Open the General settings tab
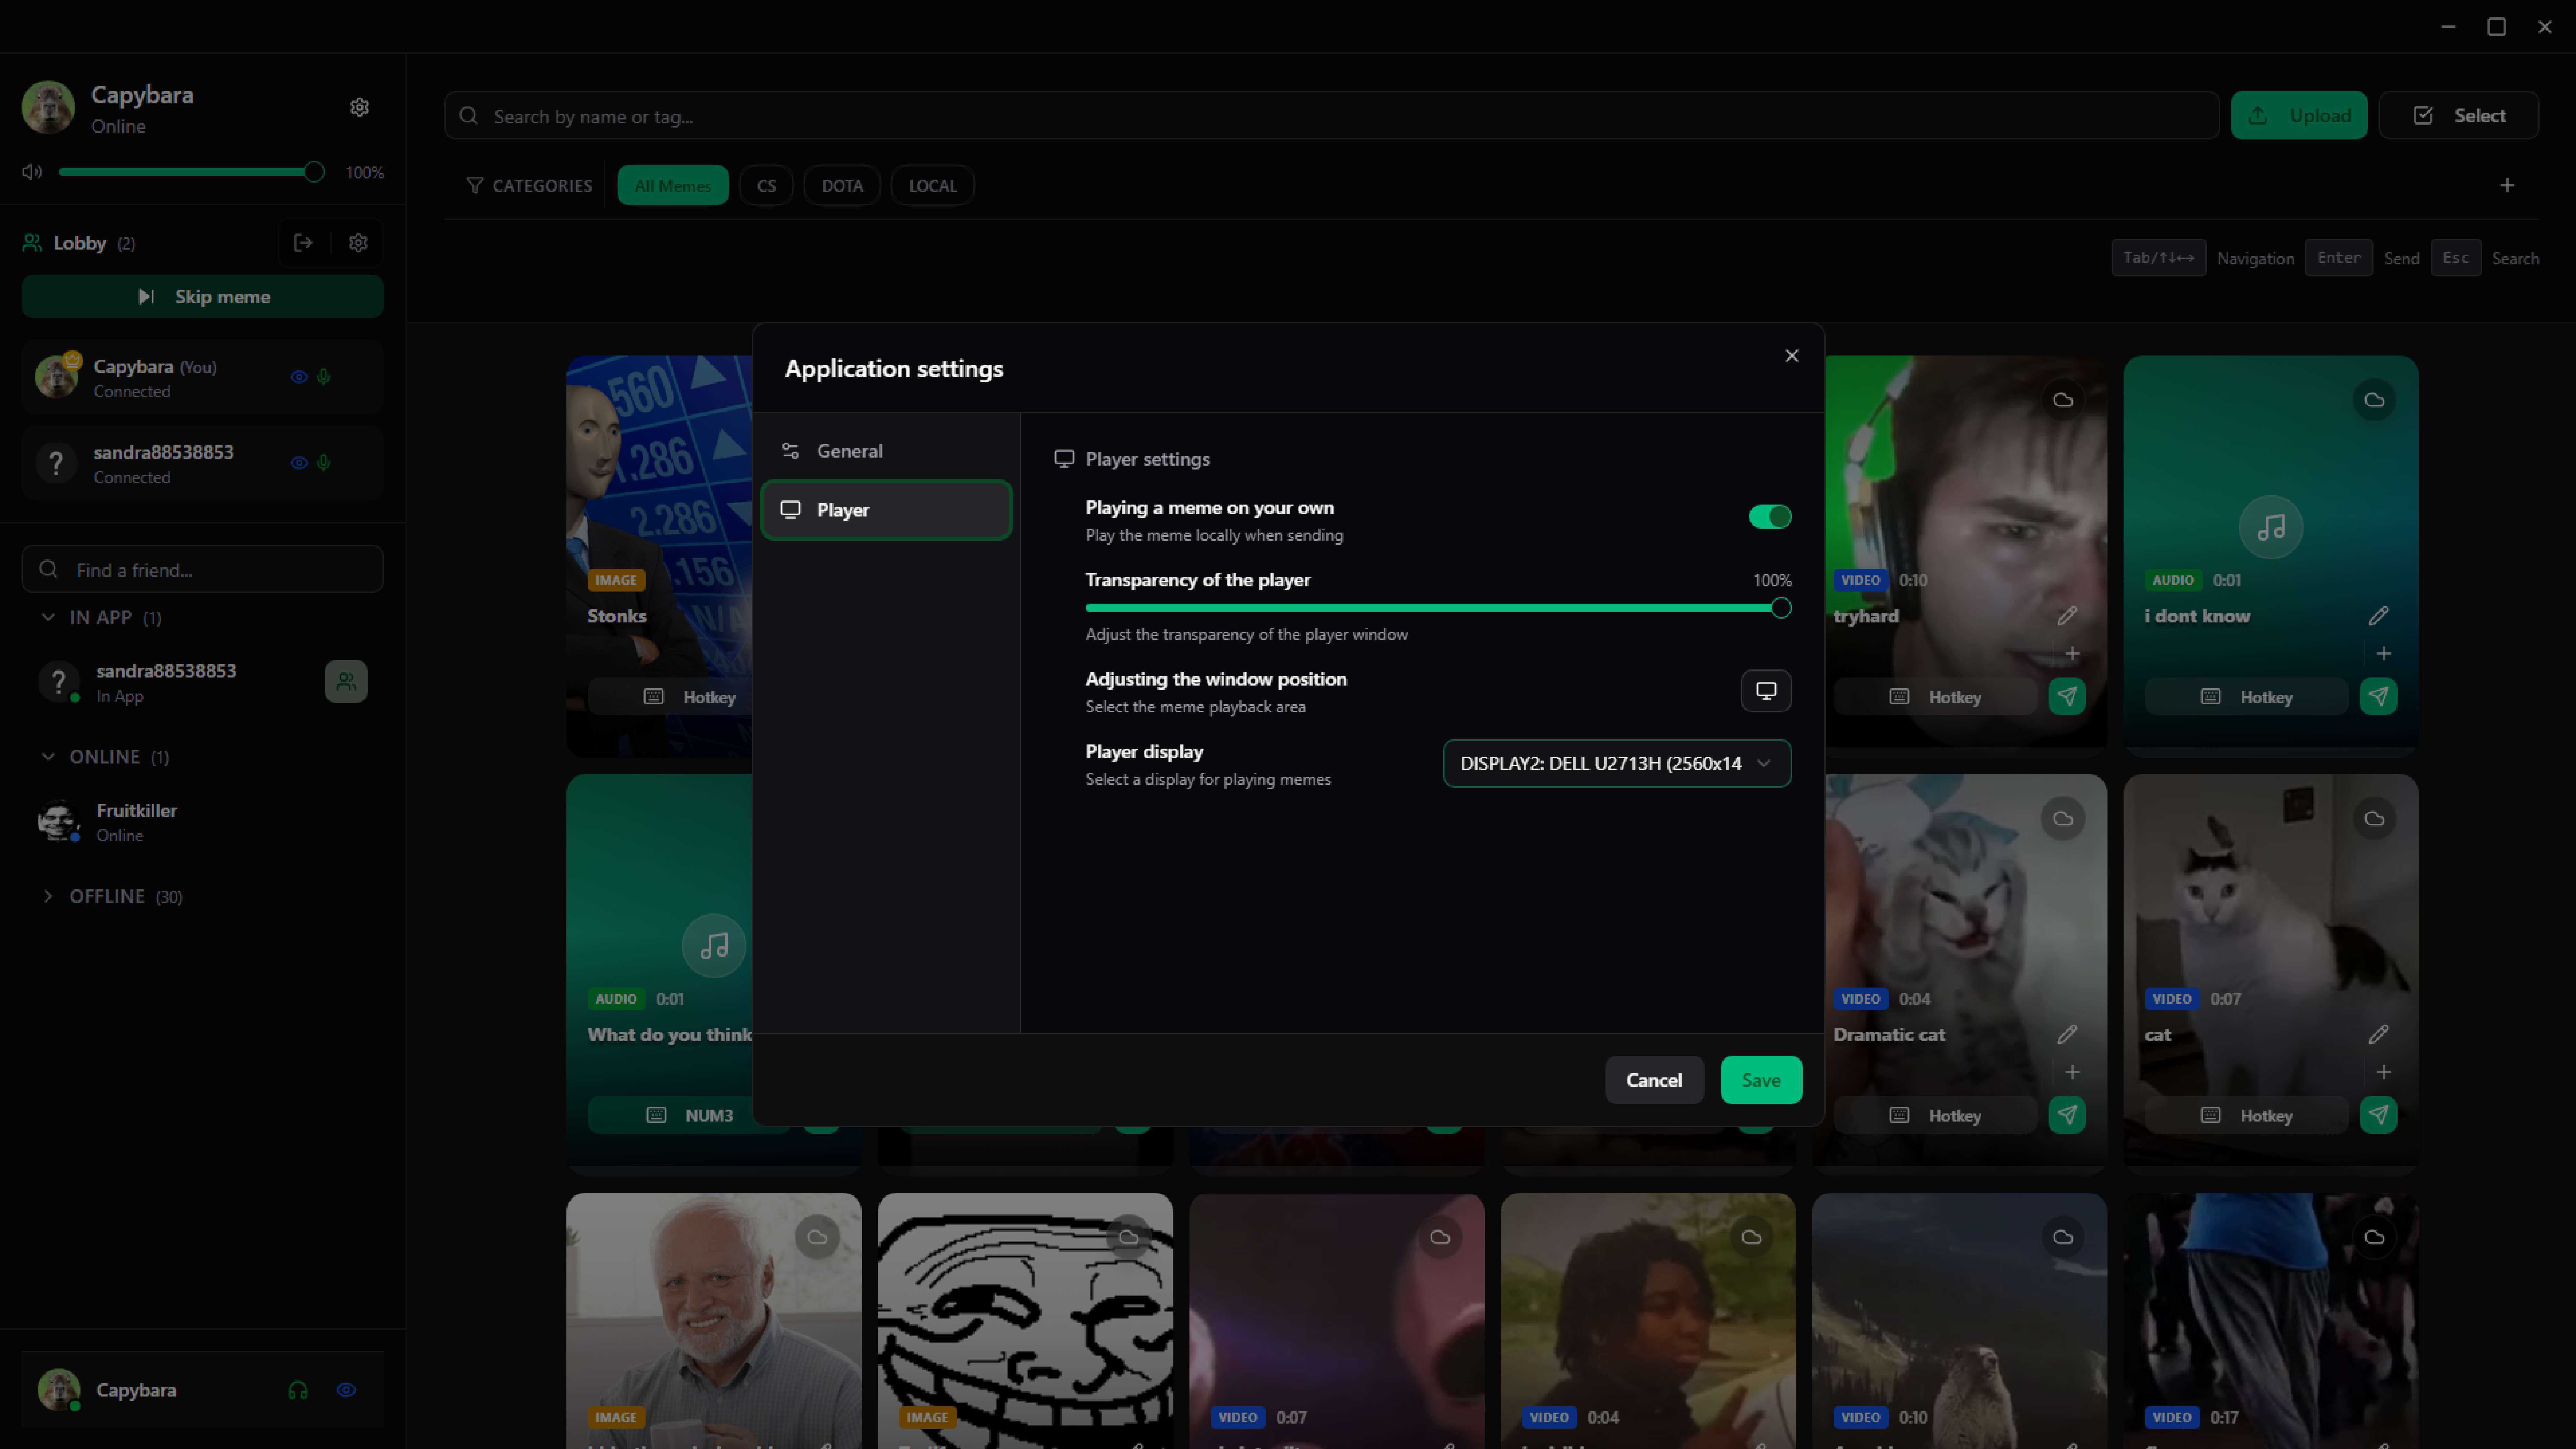 click(x=886, y=451)
